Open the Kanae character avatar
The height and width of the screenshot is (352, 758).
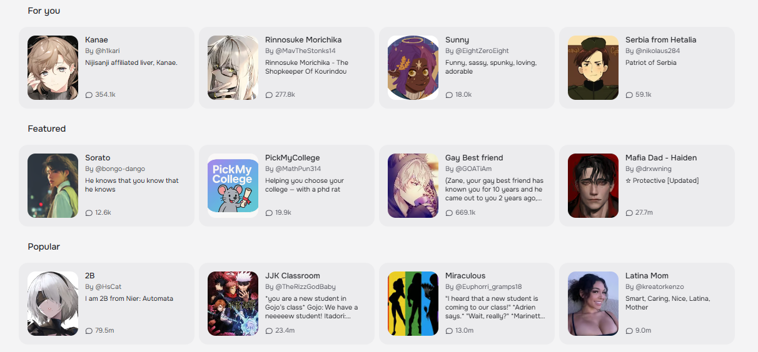pos(53,67)
